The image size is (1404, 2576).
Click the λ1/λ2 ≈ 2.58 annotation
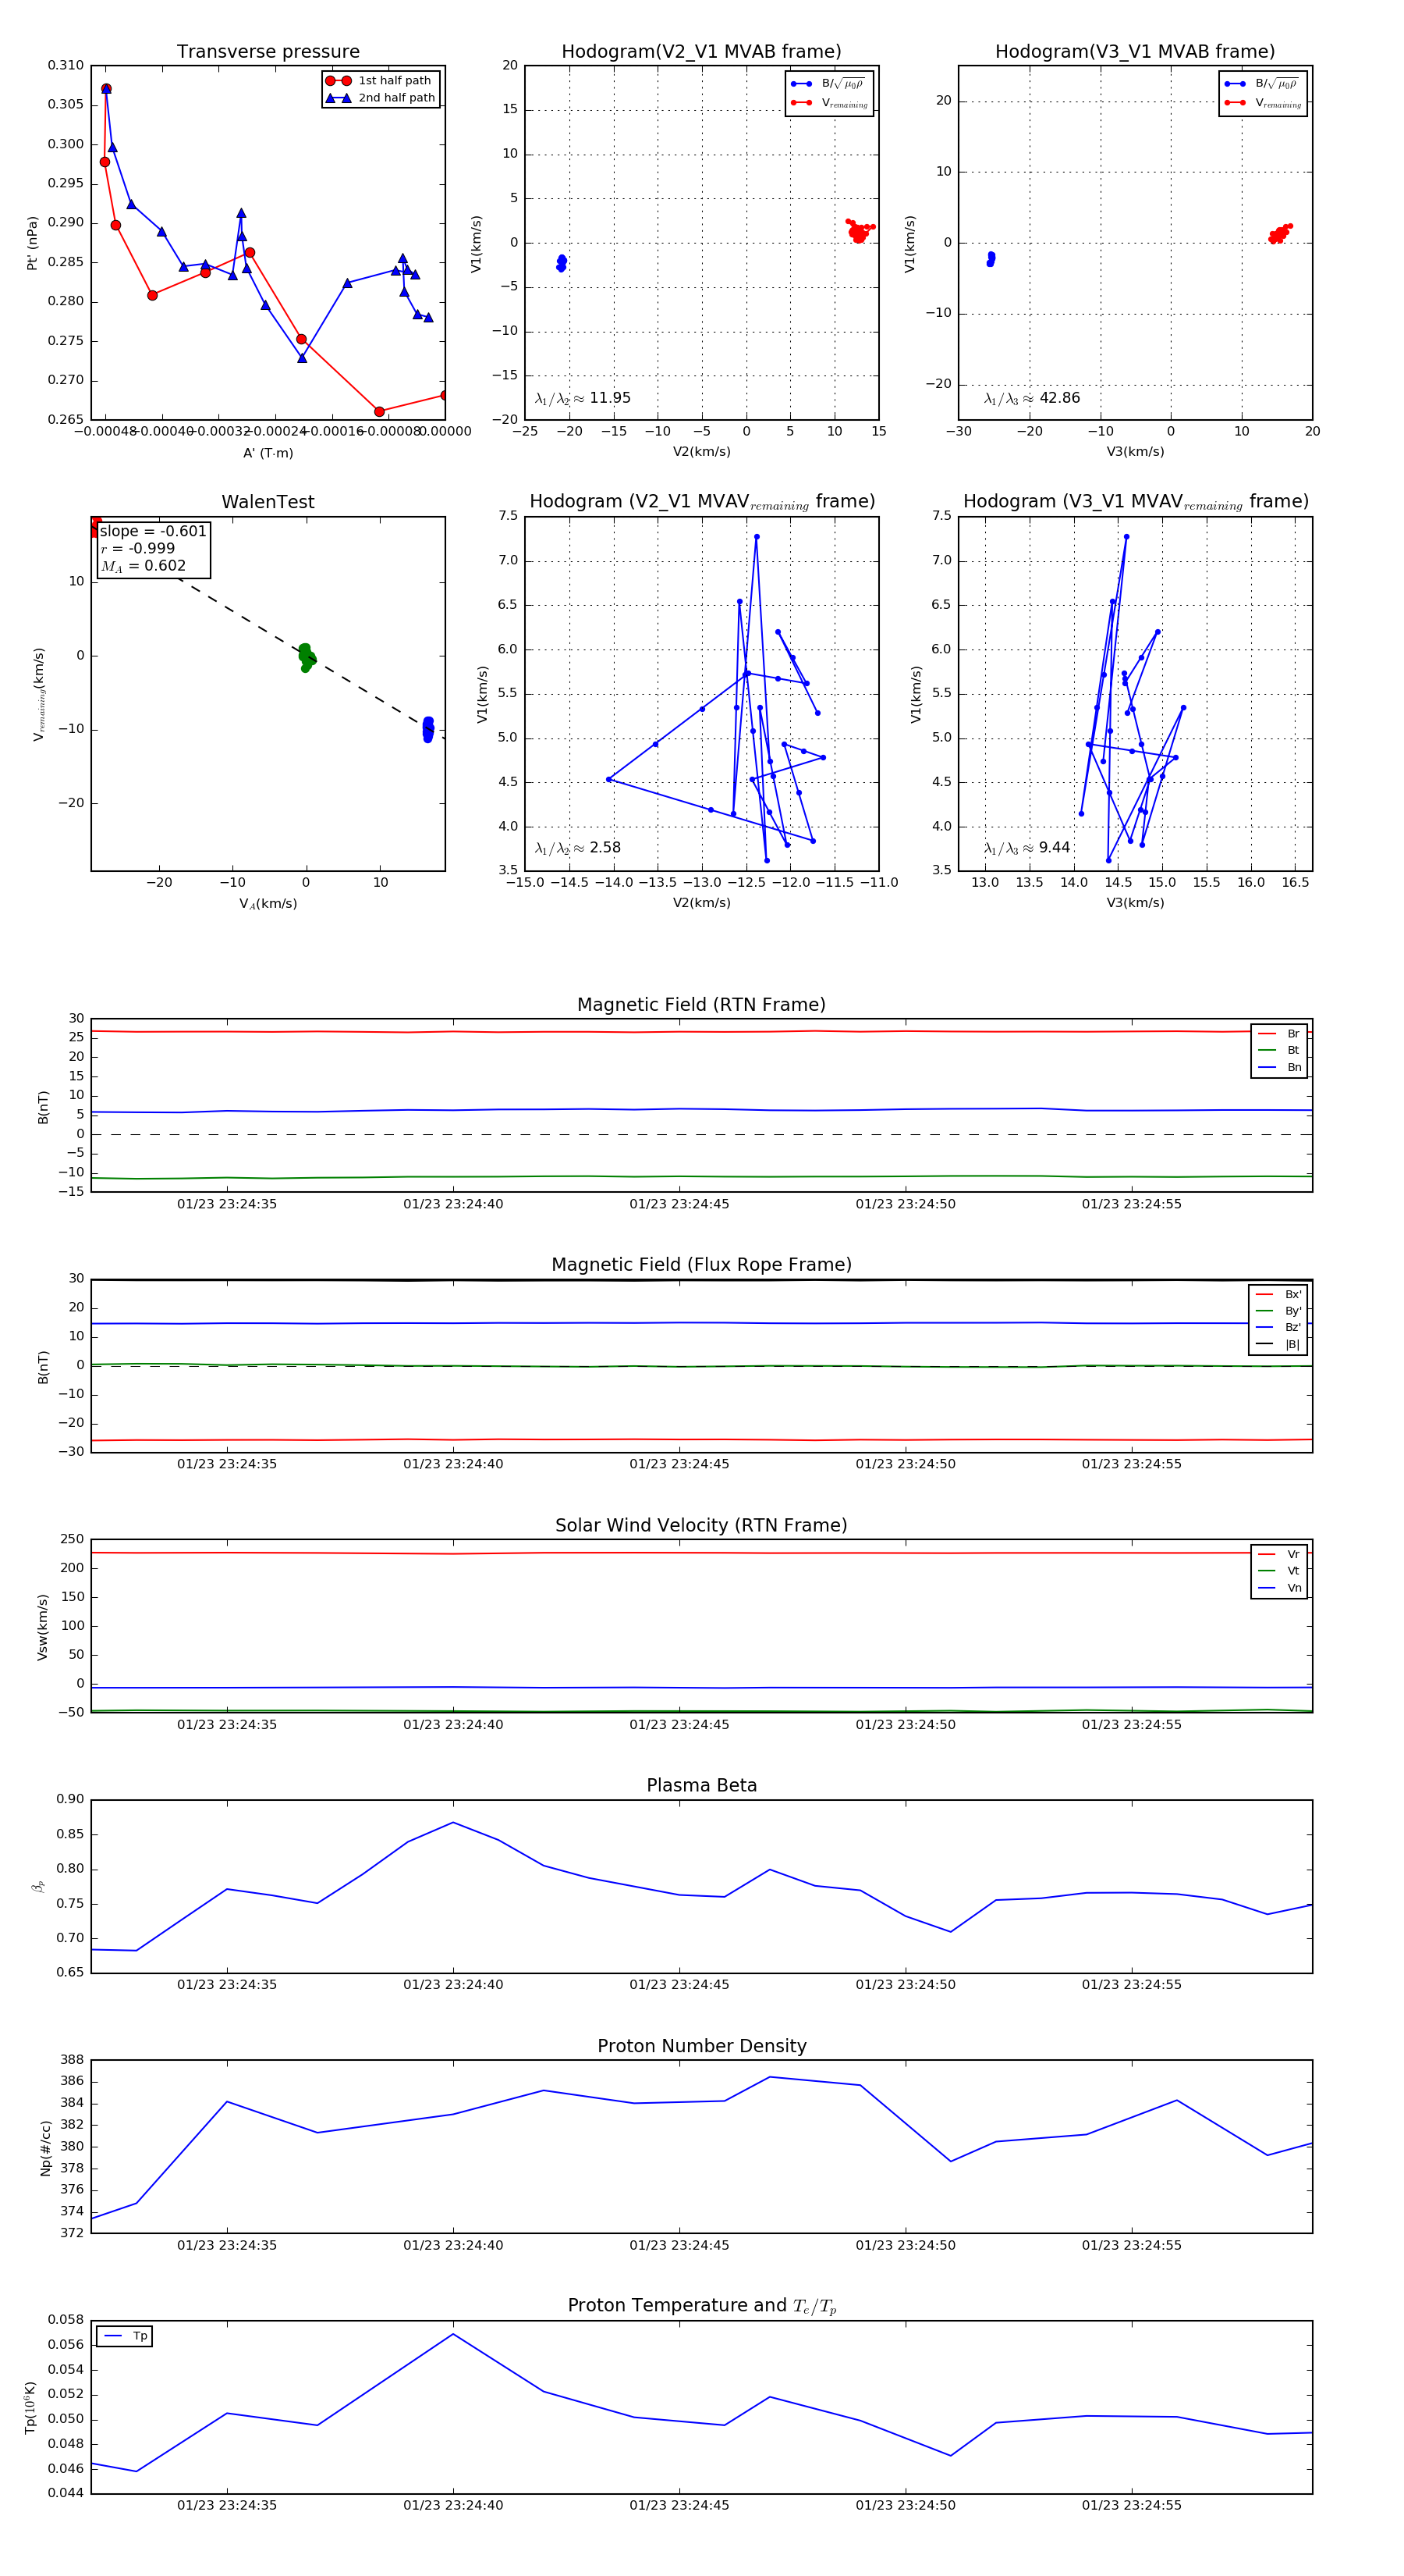(x=577, y=848)
